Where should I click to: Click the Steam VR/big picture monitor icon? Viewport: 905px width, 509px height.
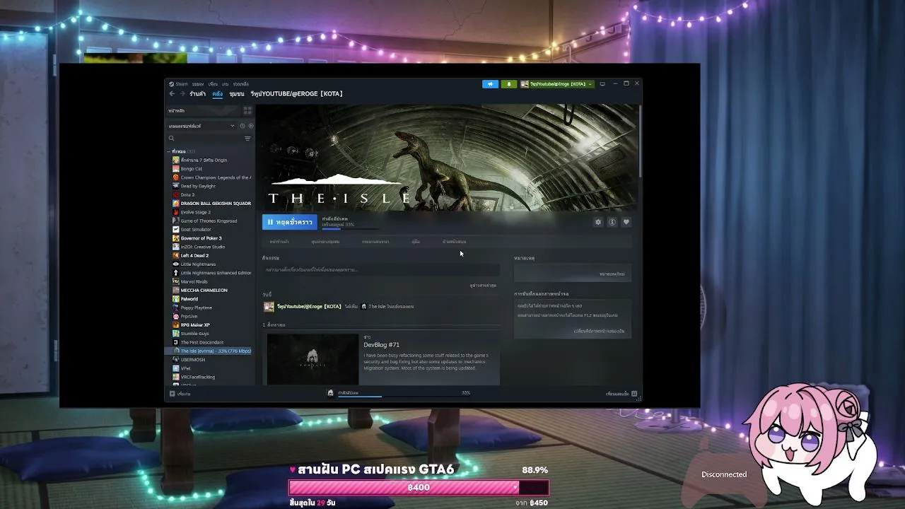[602, 84]
